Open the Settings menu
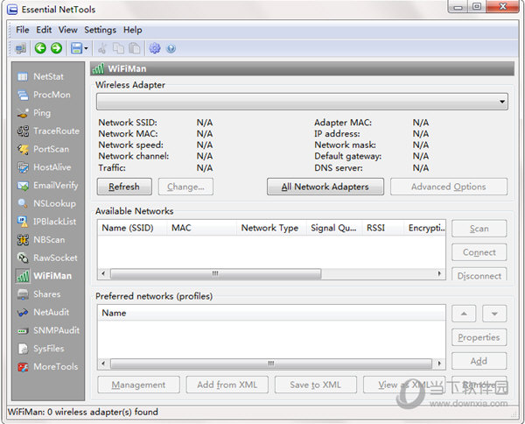 point(100,30)
